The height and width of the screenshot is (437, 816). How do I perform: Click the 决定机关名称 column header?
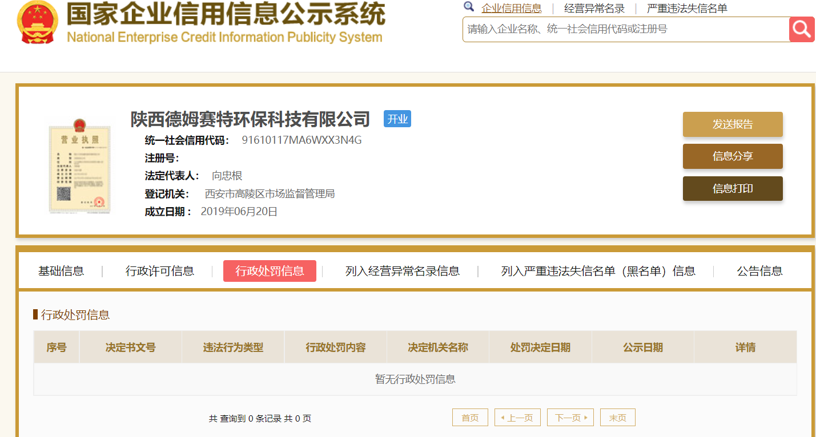tap(438, 347)
